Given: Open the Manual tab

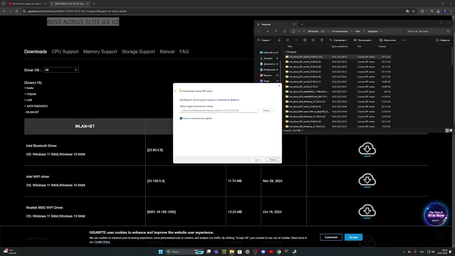Looking at the screenshot, I should point(167,52).
